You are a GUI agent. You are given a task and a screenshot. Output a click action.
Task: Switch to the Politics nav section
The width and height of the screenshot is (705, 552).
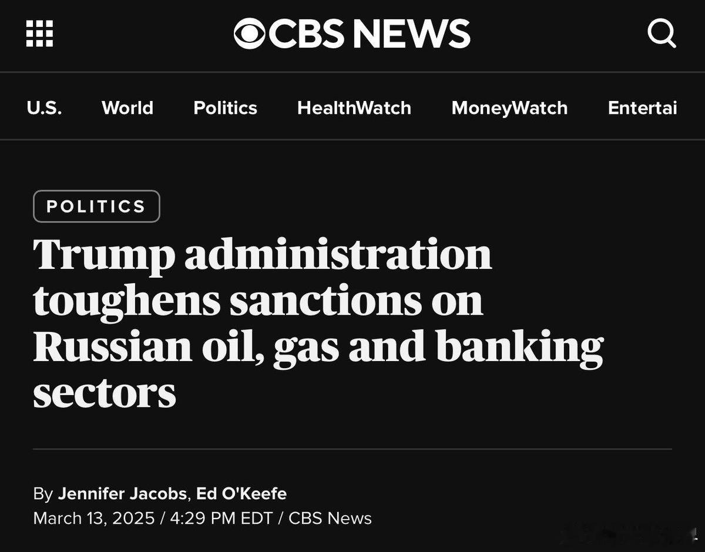226,107
